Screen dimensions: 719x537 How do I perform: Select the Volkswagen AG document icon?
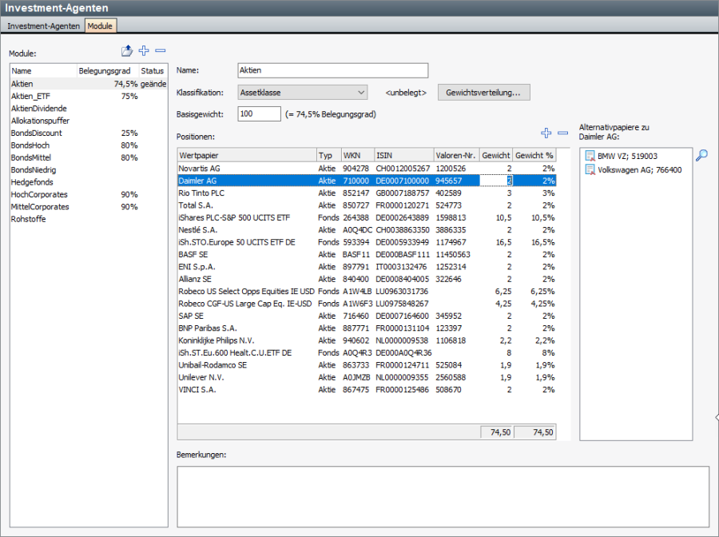[590, 169]
